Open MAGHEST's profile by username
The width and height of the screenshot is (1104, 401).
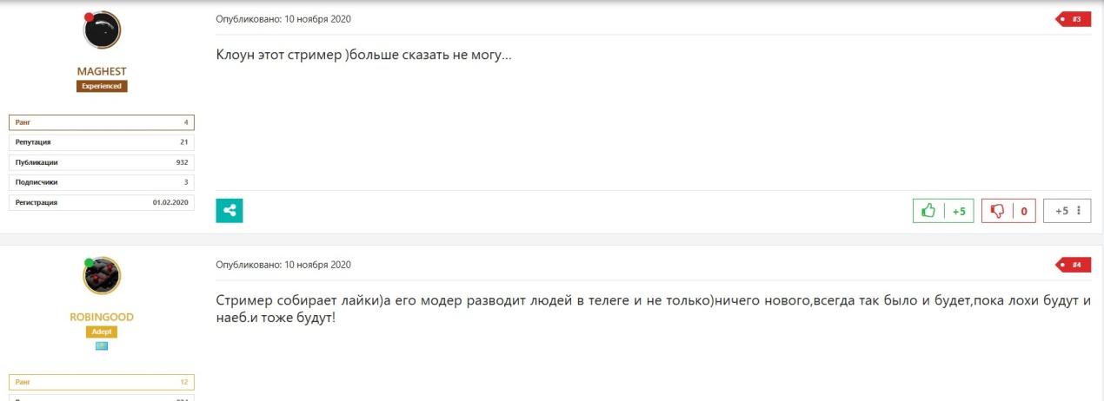point(102,71)
